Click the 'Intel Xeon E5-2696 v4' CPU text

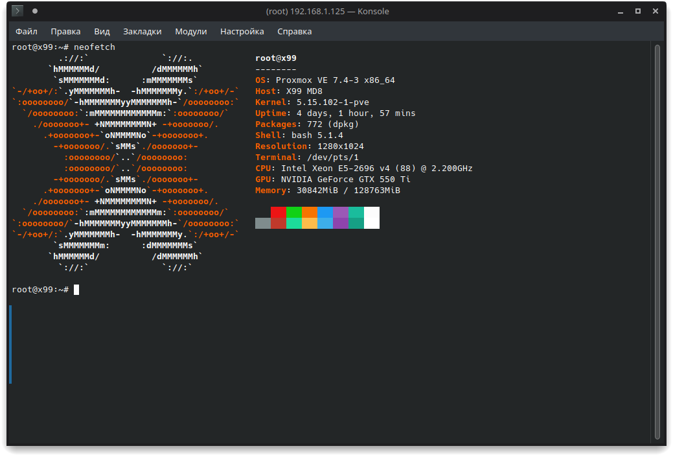pos(336,169)
